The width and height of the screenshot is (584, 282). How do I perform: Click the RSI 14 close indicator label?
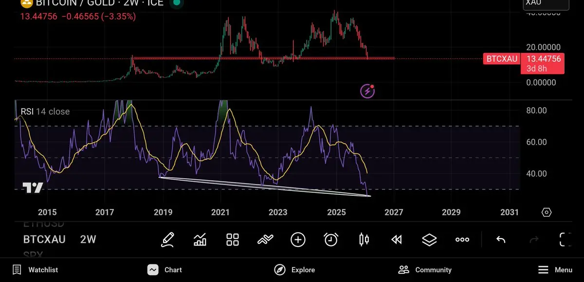45,112
